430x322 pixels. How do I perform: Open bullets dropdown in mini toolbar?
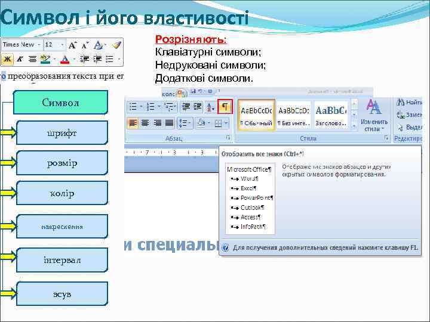point(119,59)
